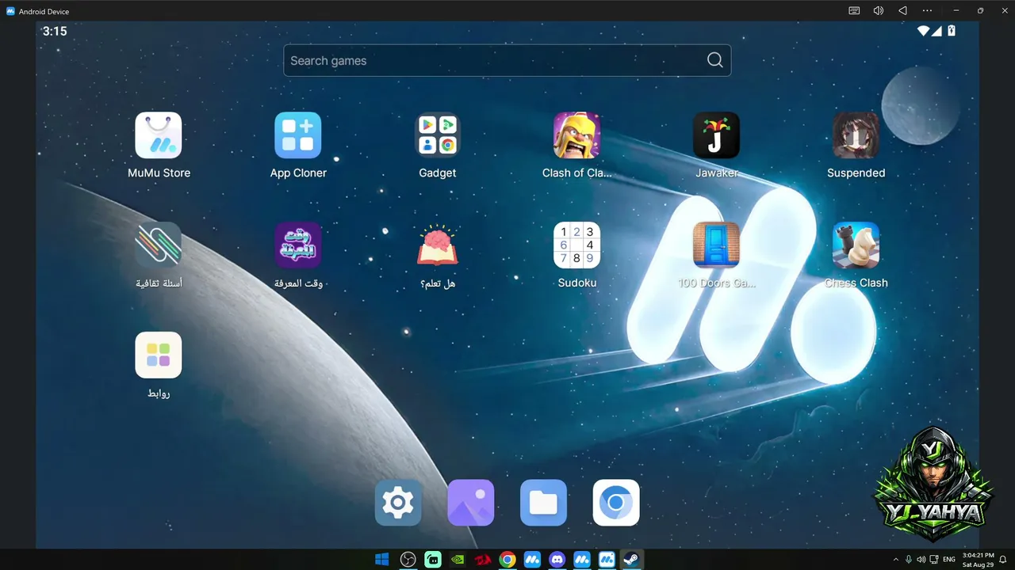The image size is (1015, 570).
Task: Open the NVIDIA app in taskbar
Action: (458, 560)
